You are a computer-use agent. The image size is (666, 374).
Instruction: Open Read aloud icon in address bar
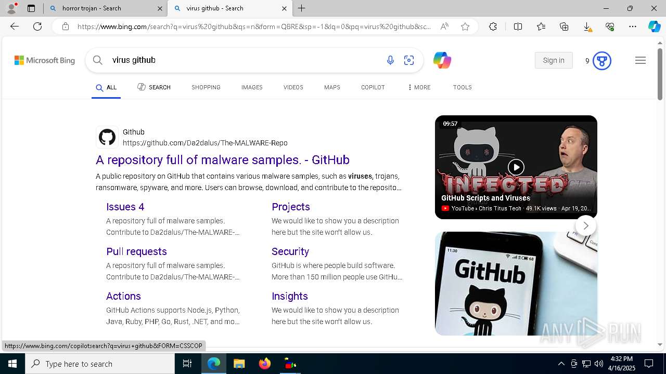(444, 26)
